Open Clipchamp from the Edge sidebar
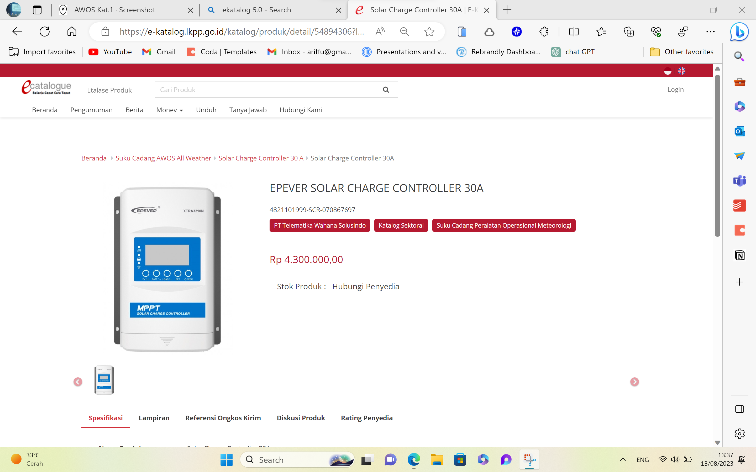The image size is (756, 472). coord(739,230)
